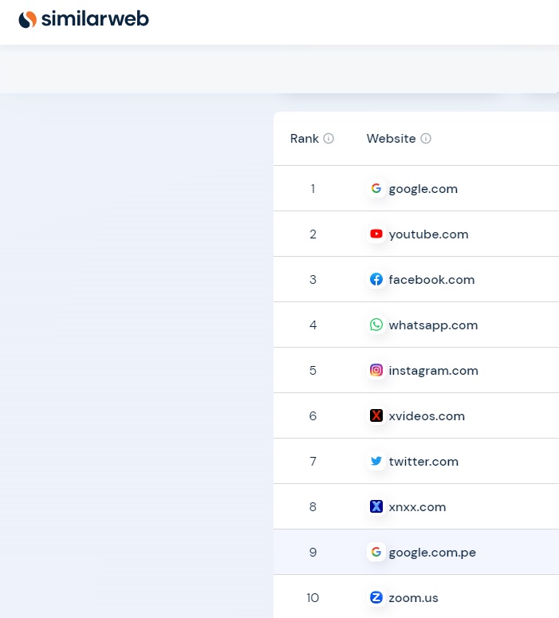Select rank number 10 cell
The width and height of the screenshot is (559, 618).
[313, 597]
